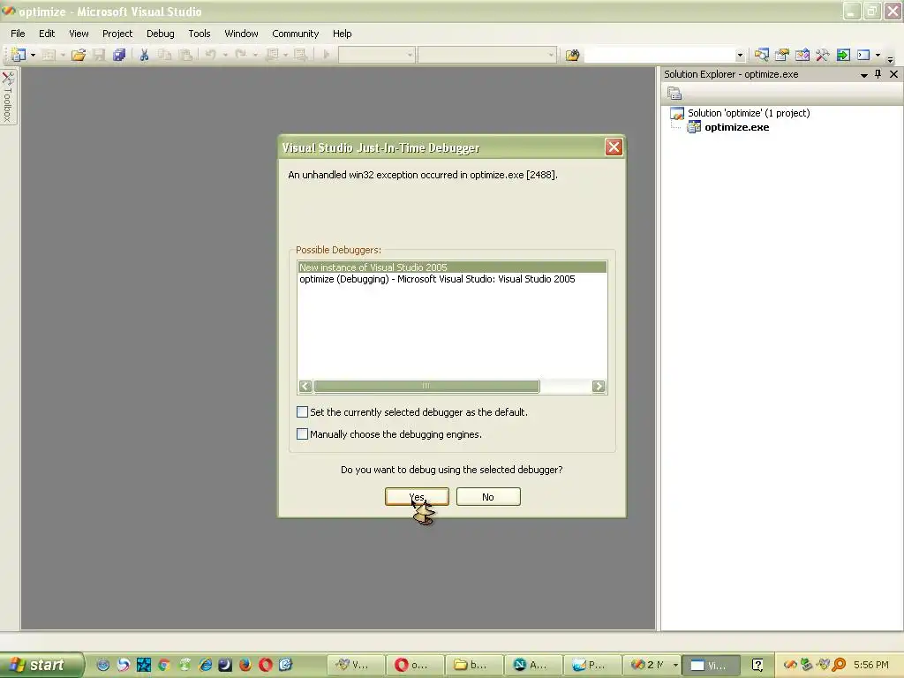This screenshot has height=678, width=904.
Task: Open Solution Explorer from the toolbar
Action: [x=761, y=55]
